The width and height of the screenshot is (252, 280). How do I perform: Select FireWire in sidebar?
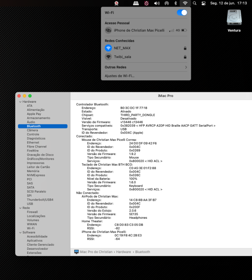tap(33, 150)
